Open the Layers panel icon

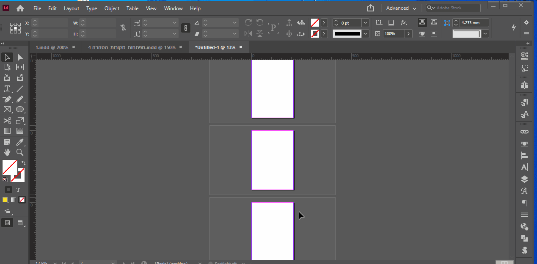(525, 179)
